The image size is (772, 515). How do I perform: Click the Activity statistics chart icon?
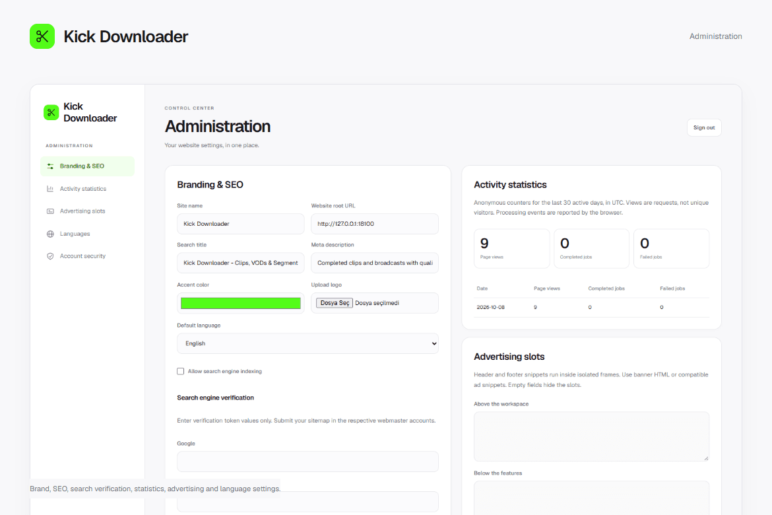(x=50, y=189)
